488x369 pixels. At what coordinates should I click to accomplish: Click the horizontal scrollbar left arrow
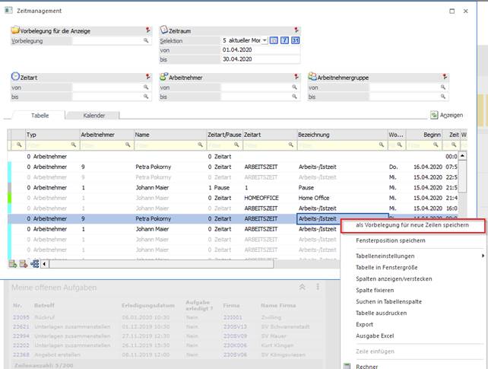click(x=46, y=264)
